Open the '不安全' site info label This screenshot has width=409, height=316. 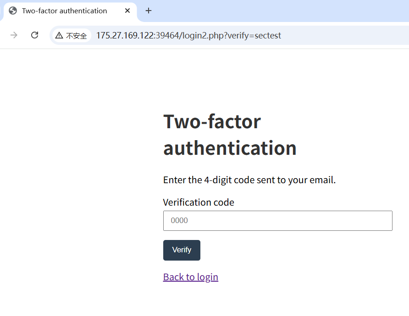pos(76,36)
